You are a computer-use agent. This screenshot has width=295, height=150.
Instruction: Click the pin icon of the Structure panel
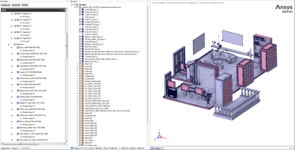tap(147, 1)
